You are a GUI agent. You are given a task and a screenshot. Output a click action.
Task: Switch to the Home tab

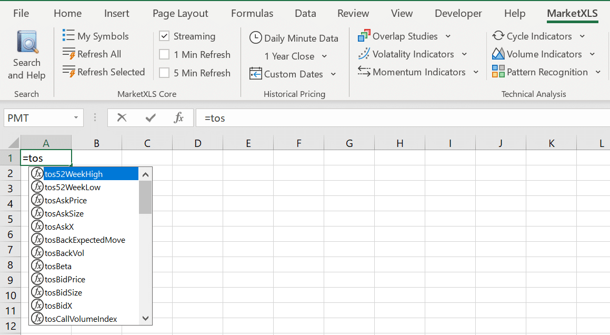tap(68, 13)
